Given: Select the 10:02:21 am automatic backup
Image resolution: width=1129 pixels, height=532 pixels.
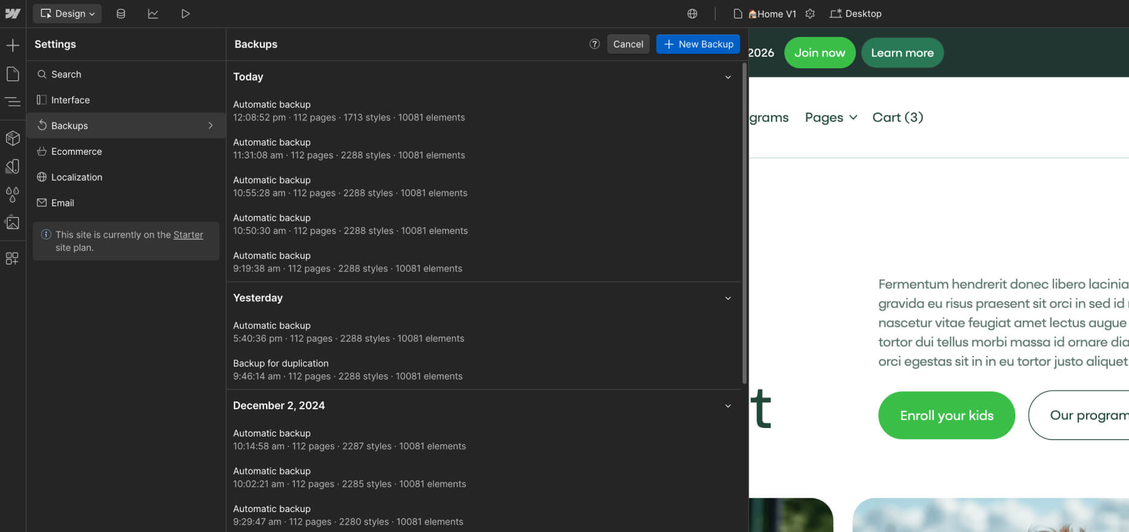Looking at the screenshot, I should [x=484, y=478].
